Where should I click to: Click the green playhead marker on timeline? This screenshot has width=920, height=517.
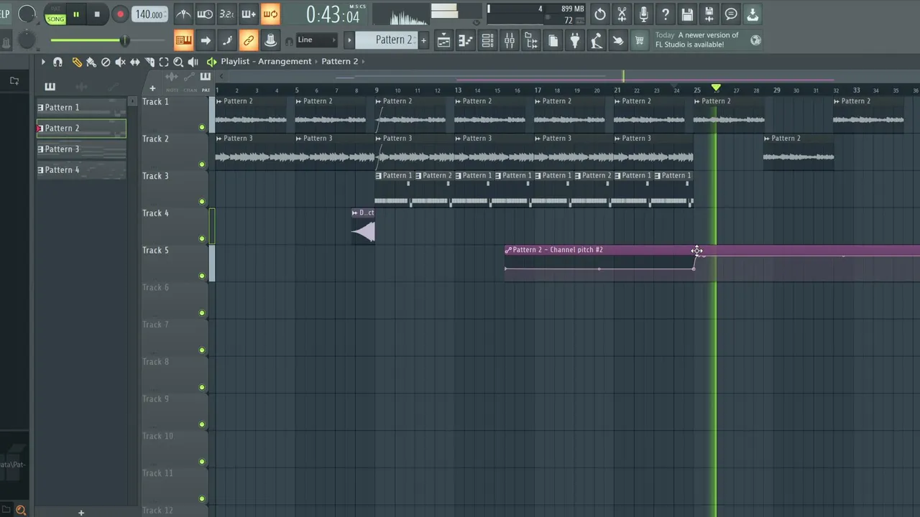pos(716,88)
